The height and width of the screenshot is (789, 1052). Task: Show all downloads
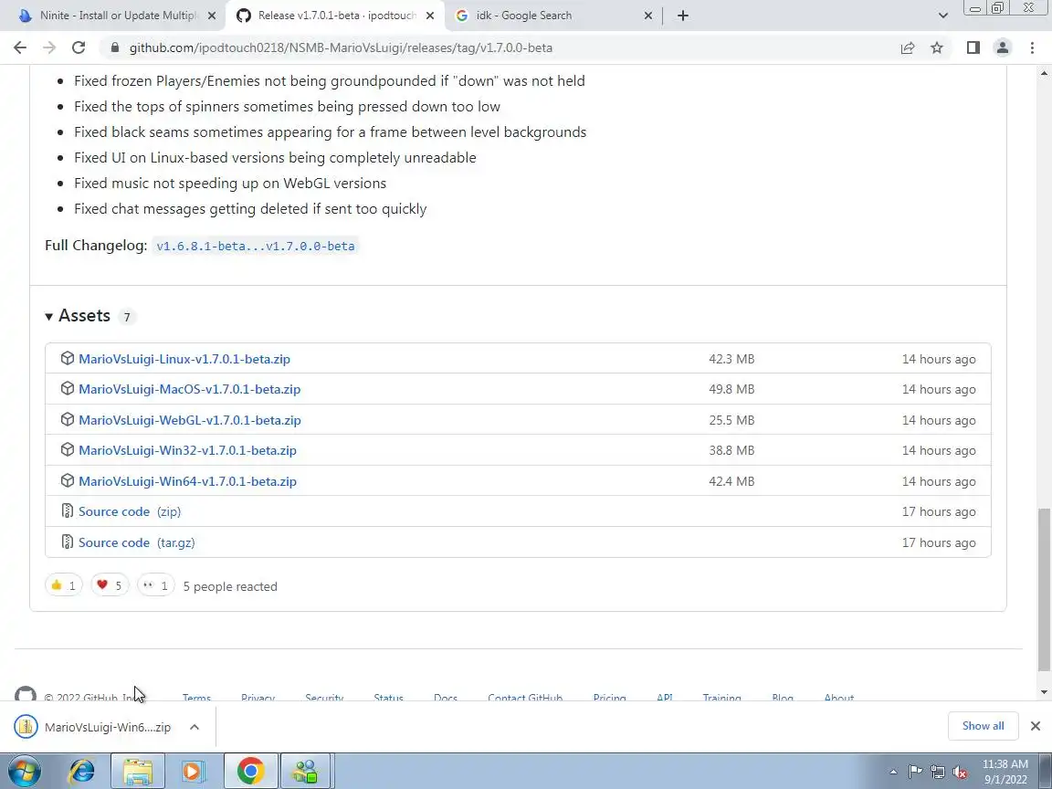pyautogui.click(x=983, y=726)
